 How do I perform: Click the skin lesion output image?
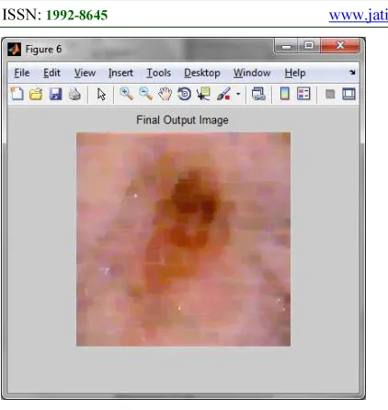click(183, 239)
